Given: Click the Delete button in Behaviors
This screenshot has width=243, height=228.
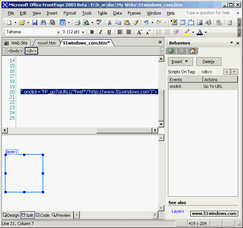Looking at the screenshot, I should pyautogui.click(x=208, y=62).
